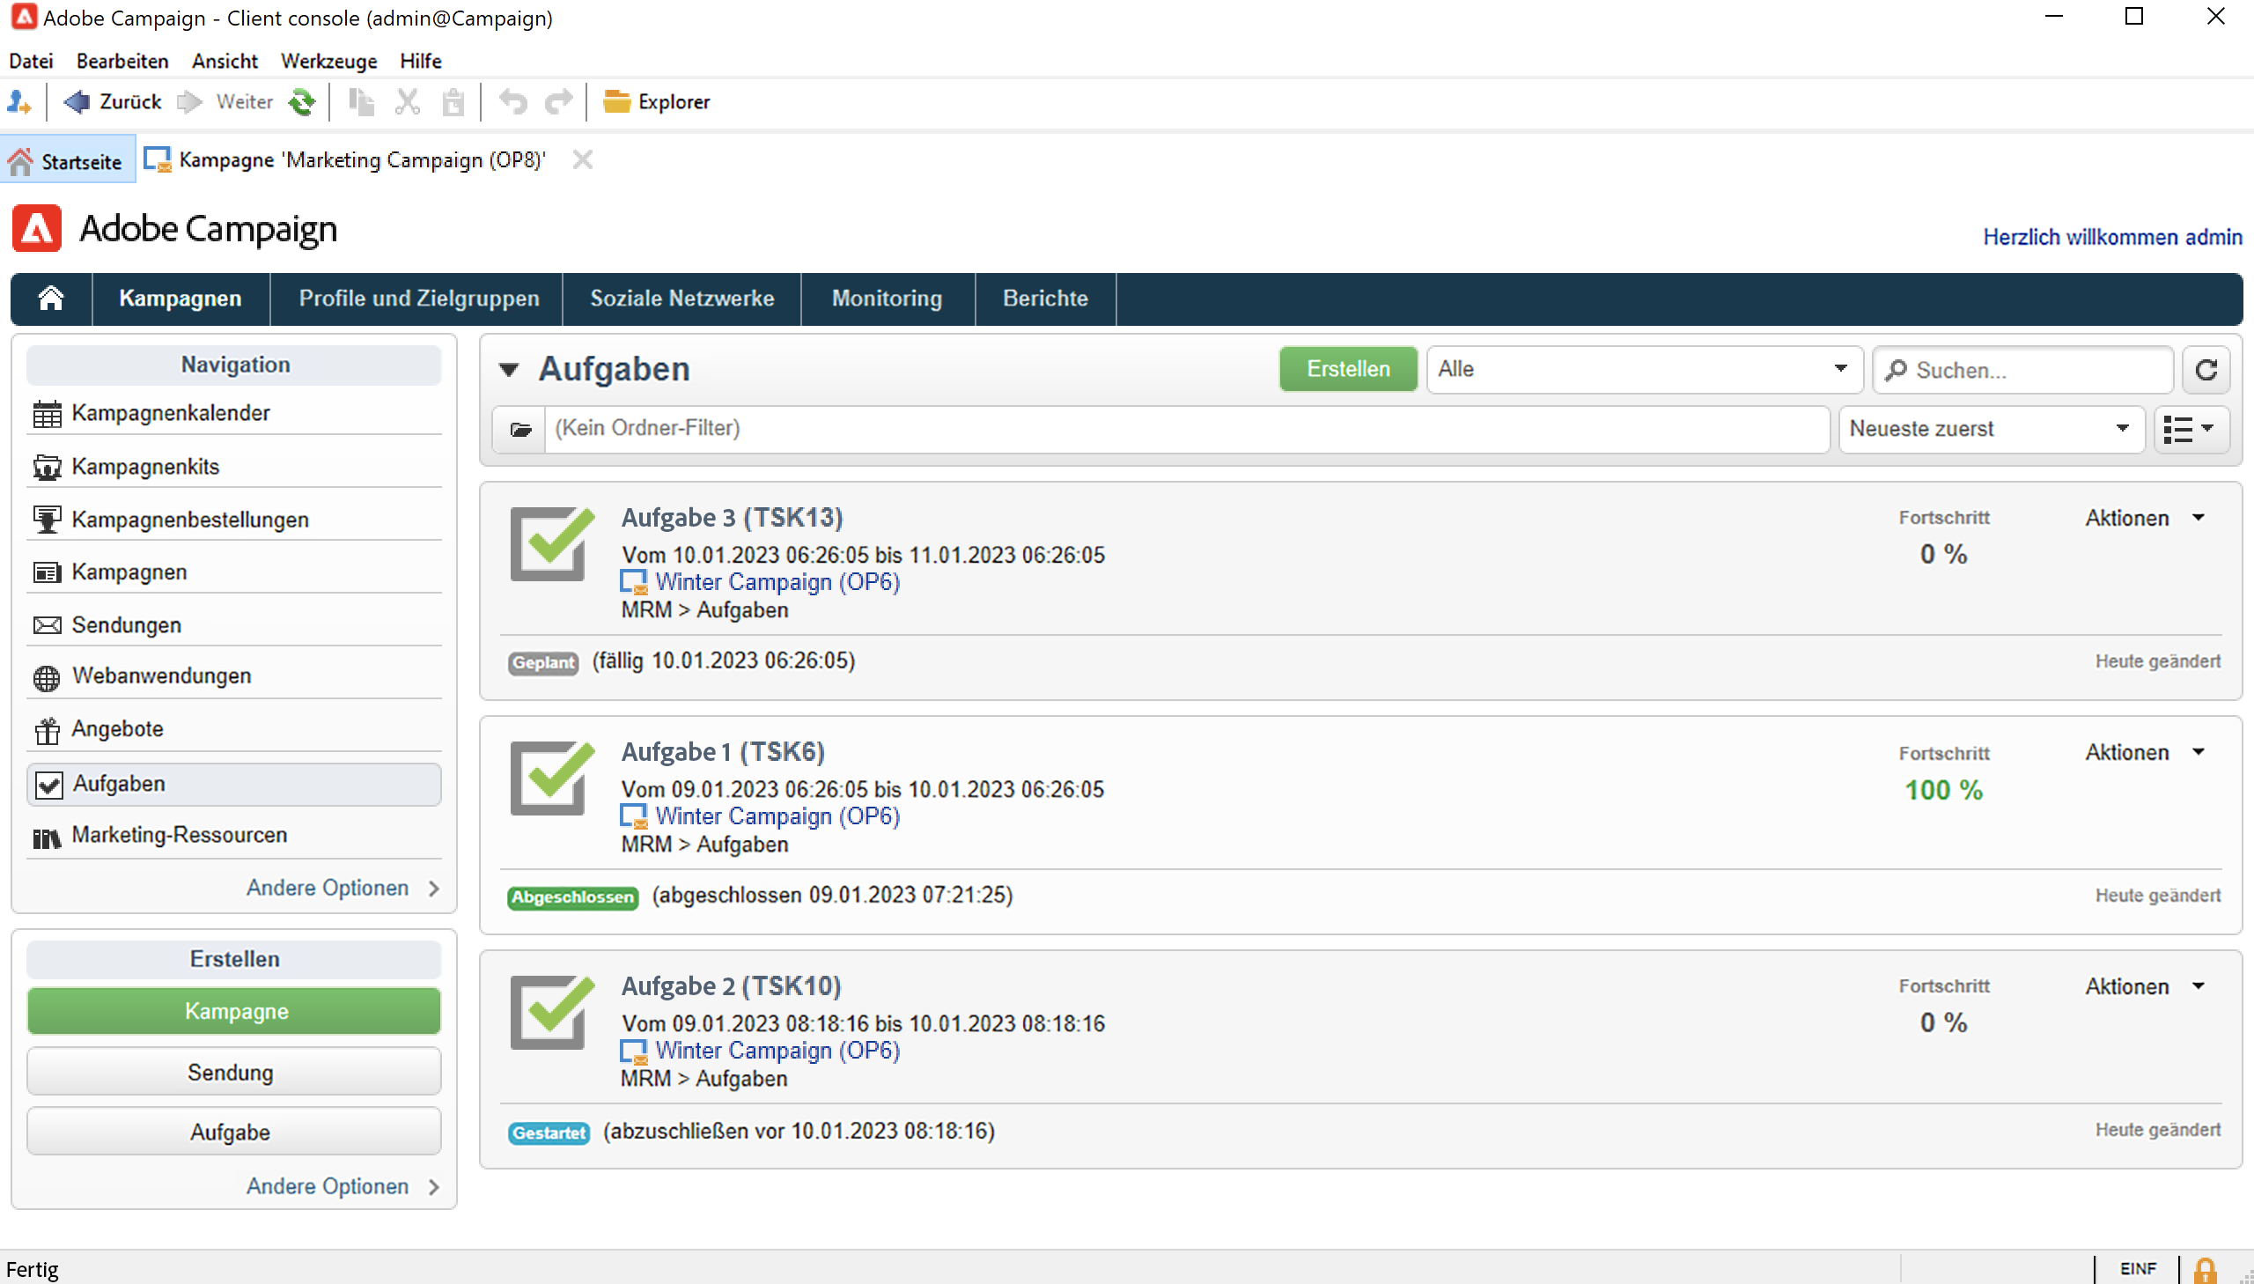The height and width of the screenshot is (1284, 2254).
Task: Collapse the Aufgaben section triangle
Action: (x=509, y=370)
